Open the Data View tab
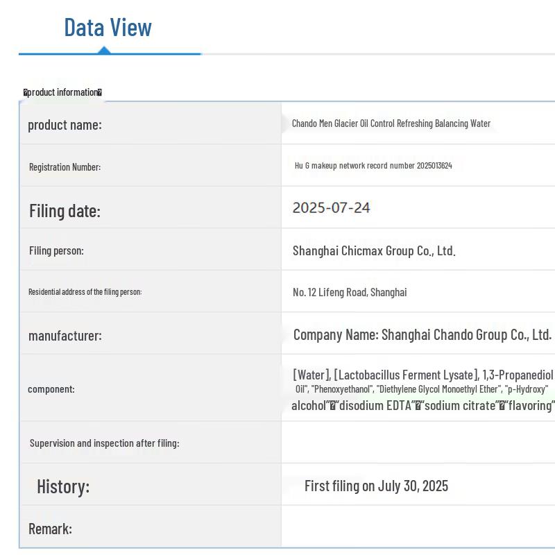This screenshot has height=555, width=555. point(108,27)
